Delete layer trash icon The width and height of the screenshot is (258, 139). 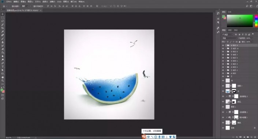click(255, 137)
